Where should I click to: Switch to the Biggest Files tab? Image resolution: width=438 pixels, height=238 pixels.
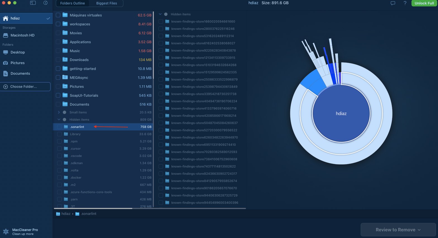point(107,3)
